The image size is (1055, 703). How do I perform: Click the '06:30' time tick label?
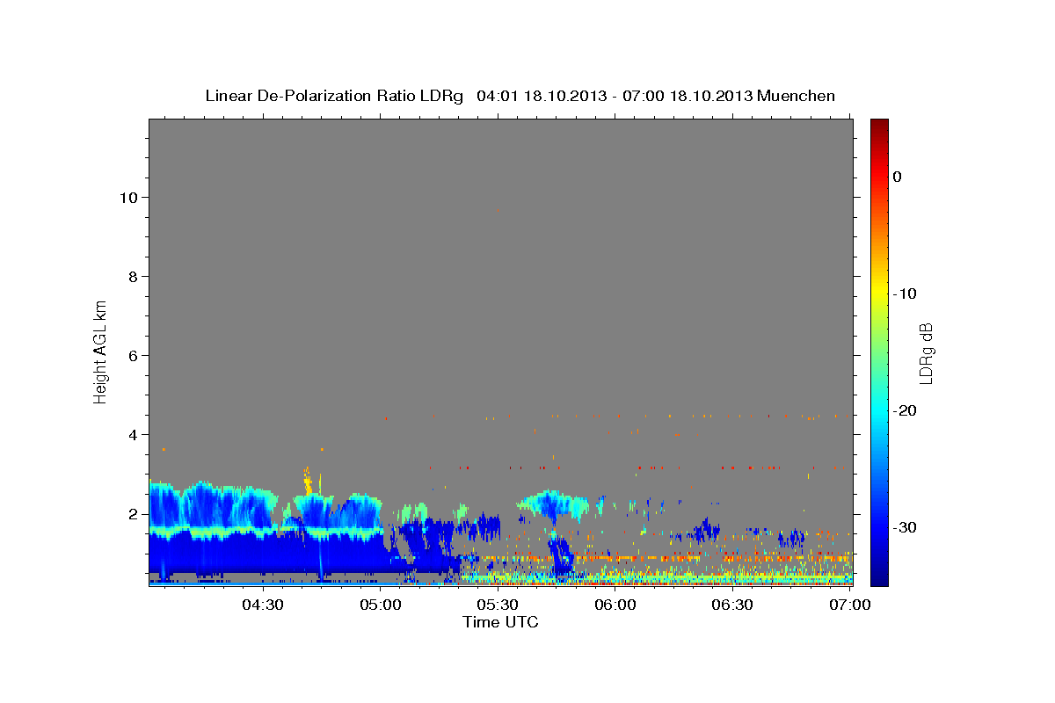732,605
